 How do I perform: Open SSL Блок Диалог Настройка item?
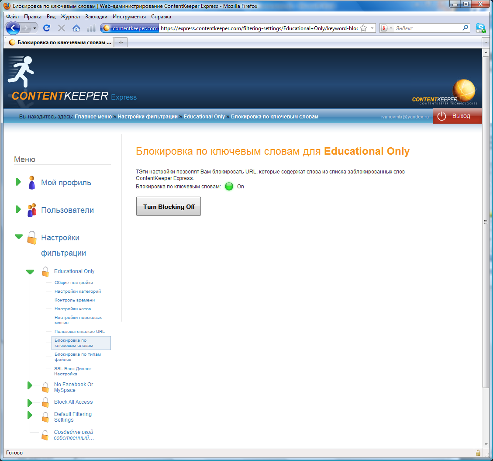72,371
